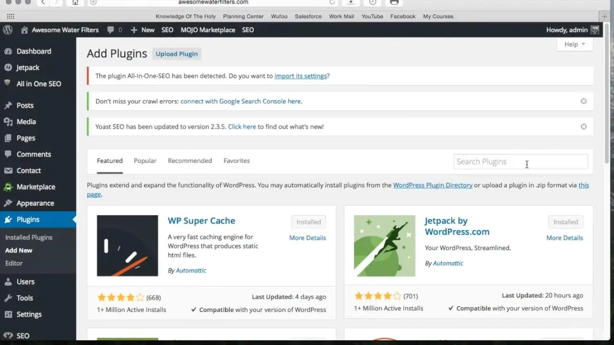The image size is (614, 345).
Task: Open connect with Google Search Console here link
Action: pyautogui.click(x=241, y=101)
